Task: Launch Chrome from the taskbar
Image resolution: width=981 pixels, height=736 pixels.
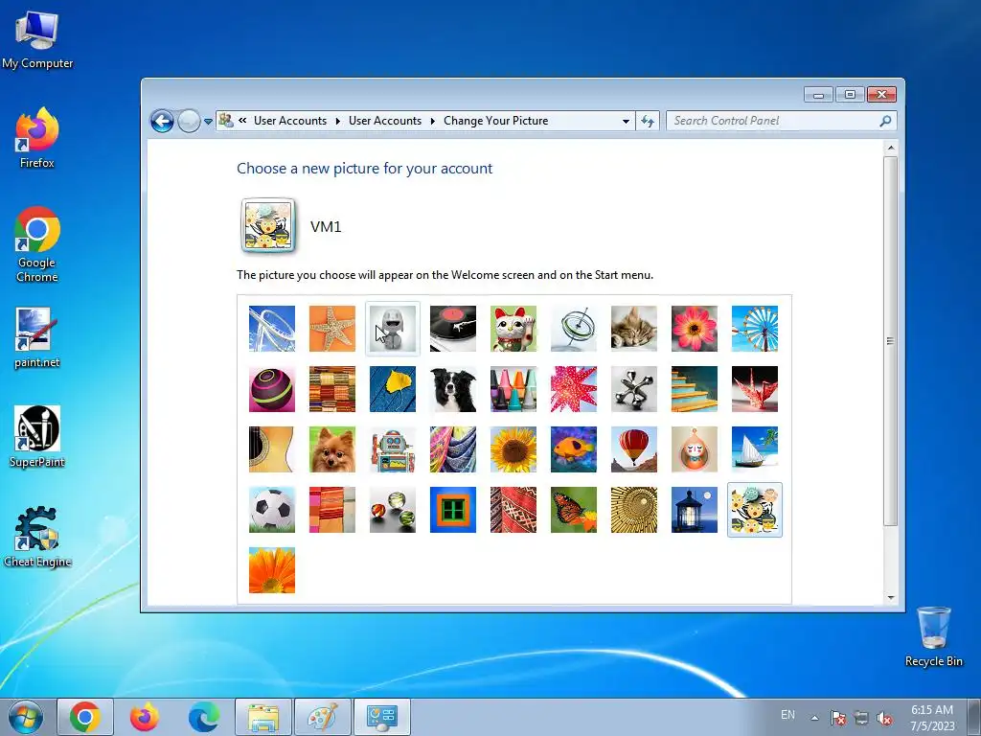Action: point(85,717)
